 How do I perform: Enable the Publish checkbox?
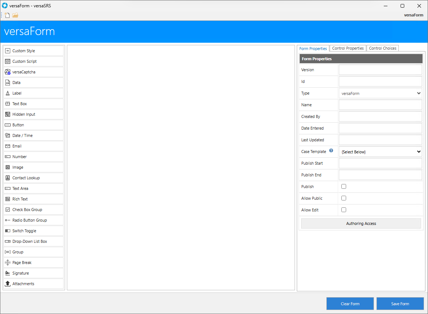pos(344,187)
